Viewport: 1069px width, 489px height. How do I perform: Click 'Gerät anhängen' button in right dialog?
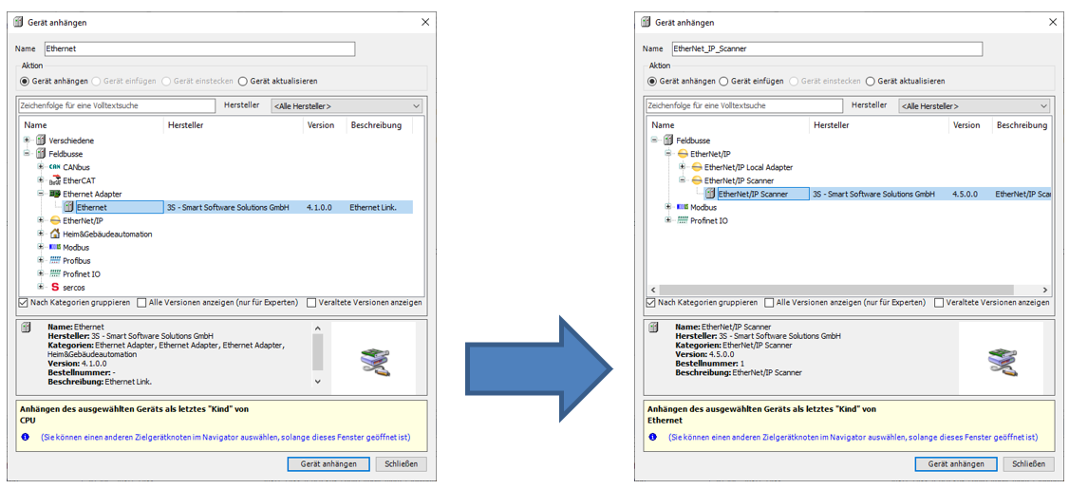[x=955, y=464]
